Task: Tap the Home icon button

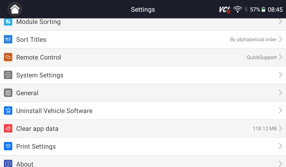Action: [15, 9]
